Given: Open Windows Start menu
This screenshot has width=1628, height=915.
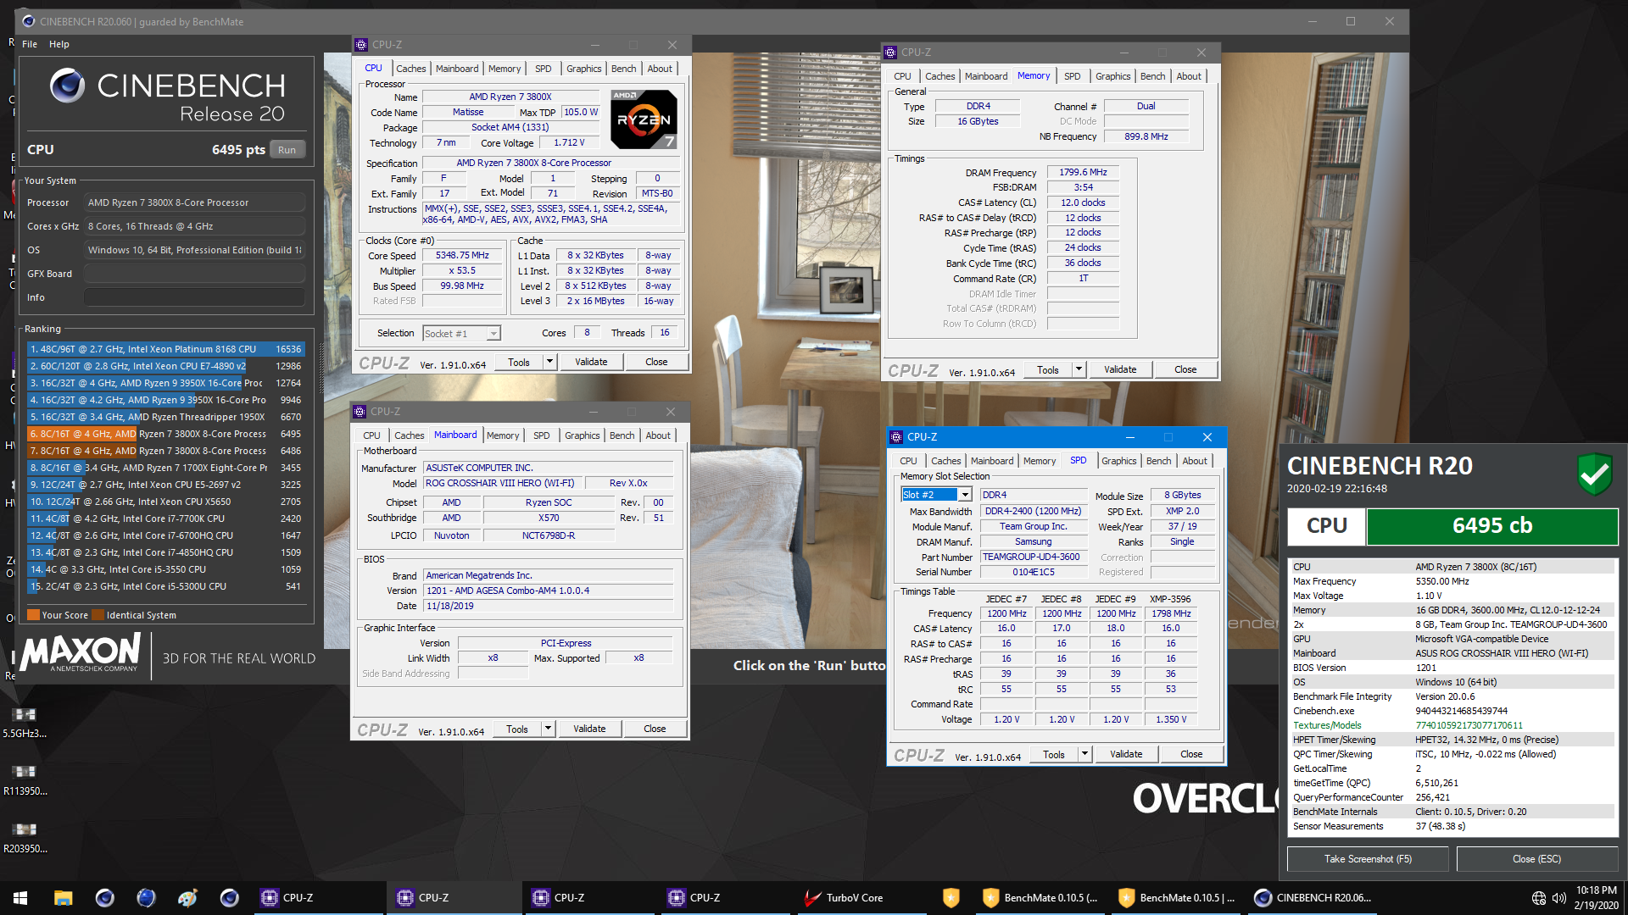Looking at the screenshot, I should [x=20, y=898].
